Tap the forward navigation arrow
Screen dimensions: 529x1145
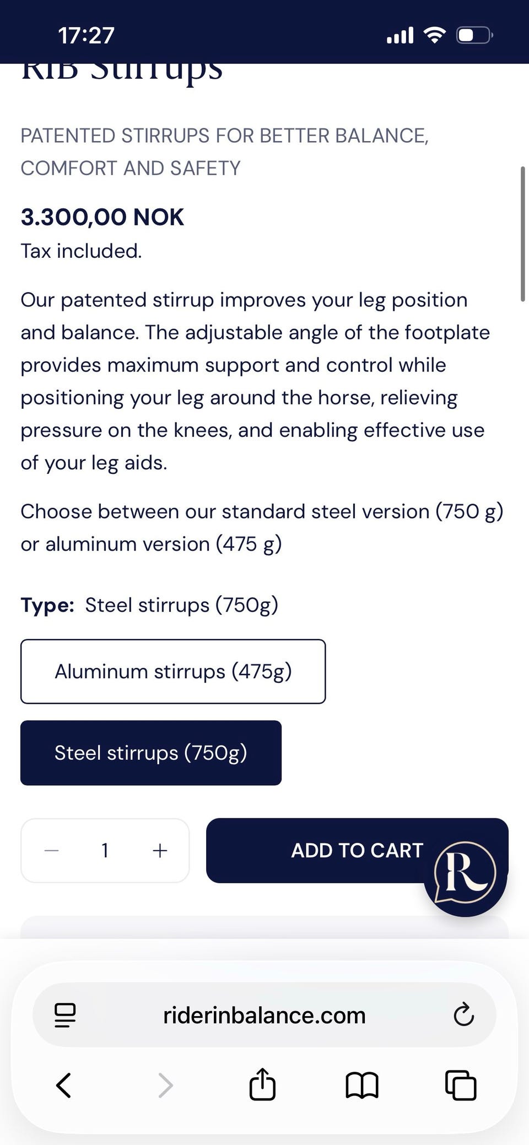point(165,1085)
